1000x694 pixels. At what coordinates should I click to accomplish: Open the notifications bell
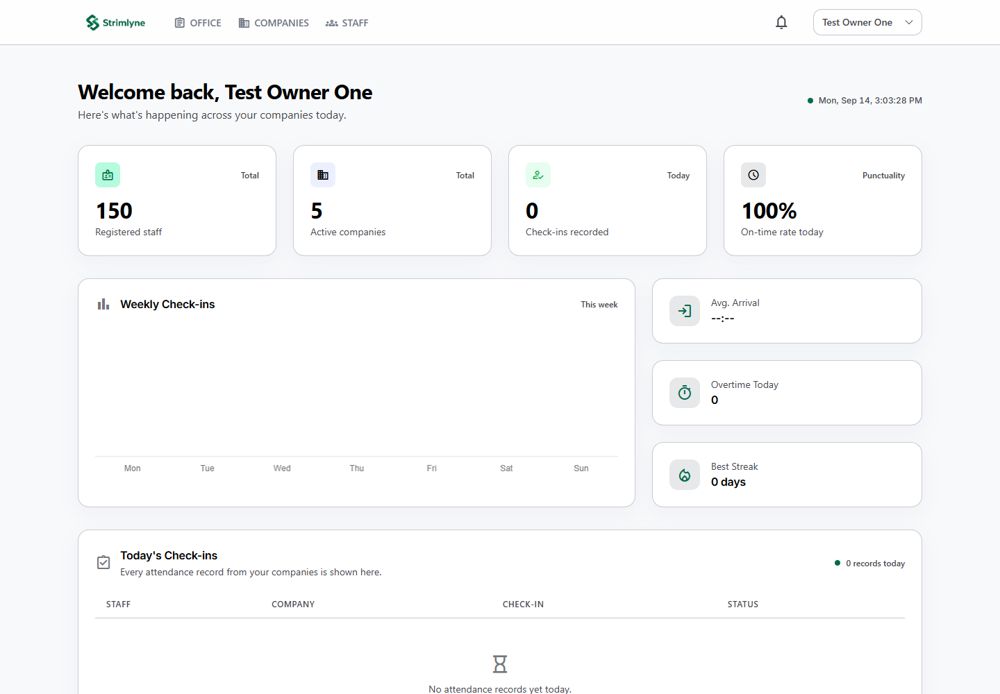781,23
